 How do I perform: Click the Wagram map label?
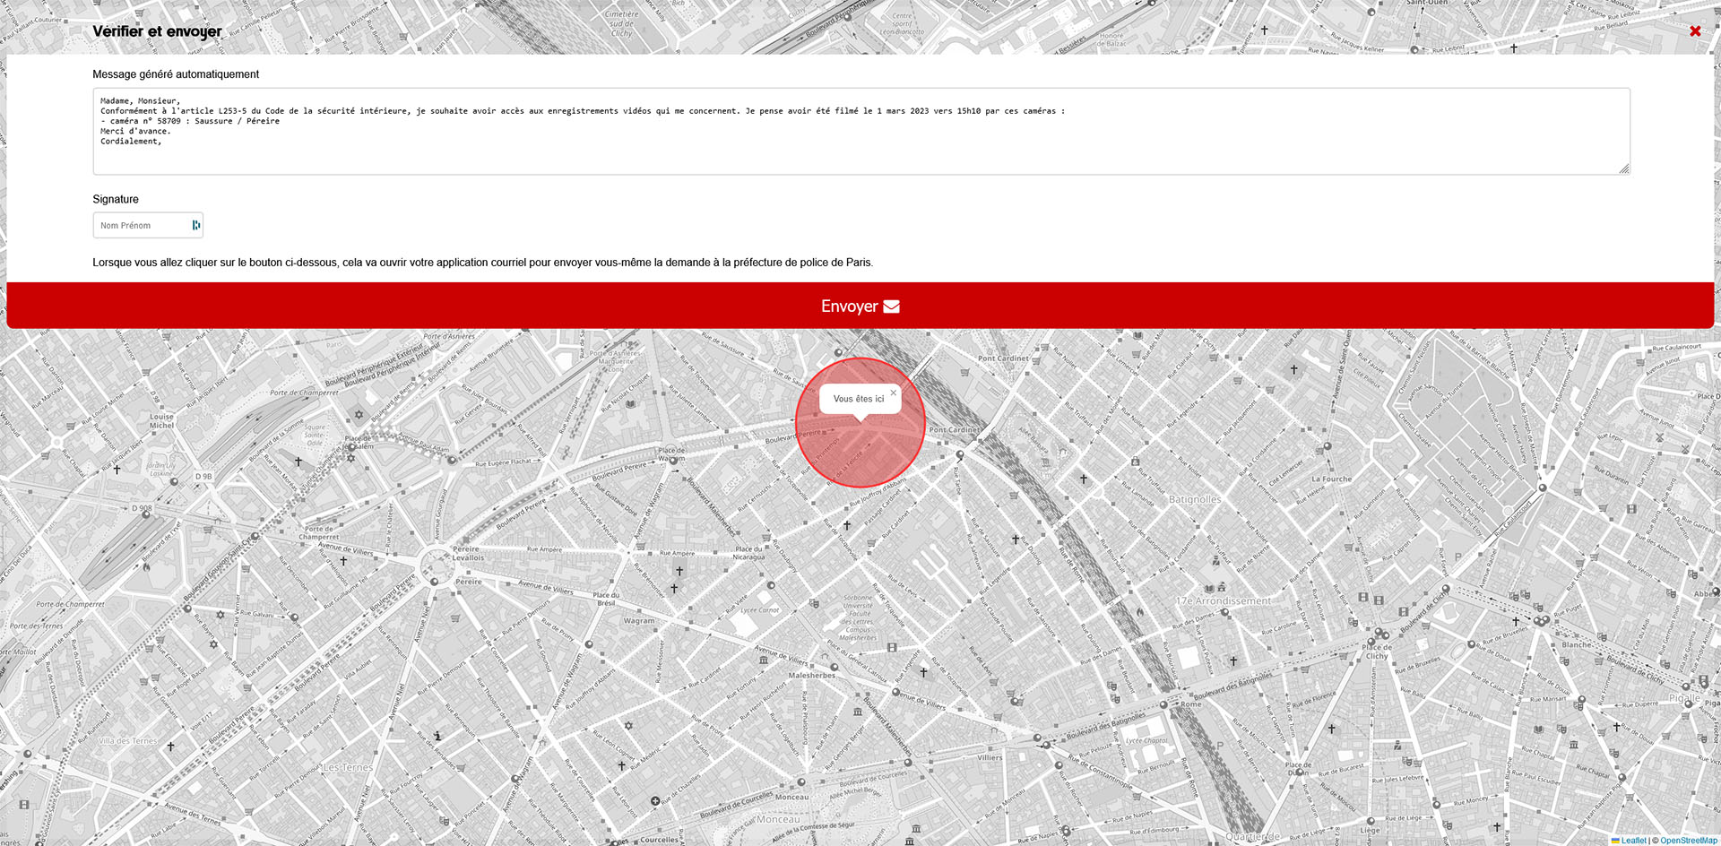639,620
